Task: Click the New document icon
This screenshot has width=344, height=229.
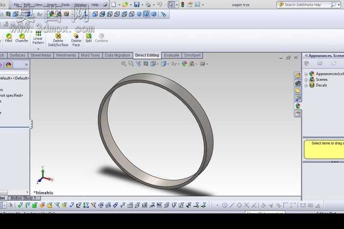Action: pyautogui.click(x=114, y=4)
